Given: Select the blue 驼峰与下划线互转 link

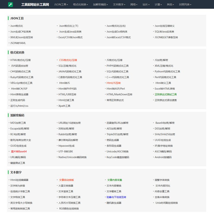Looking at the screenshot, I should click(116, 197).
